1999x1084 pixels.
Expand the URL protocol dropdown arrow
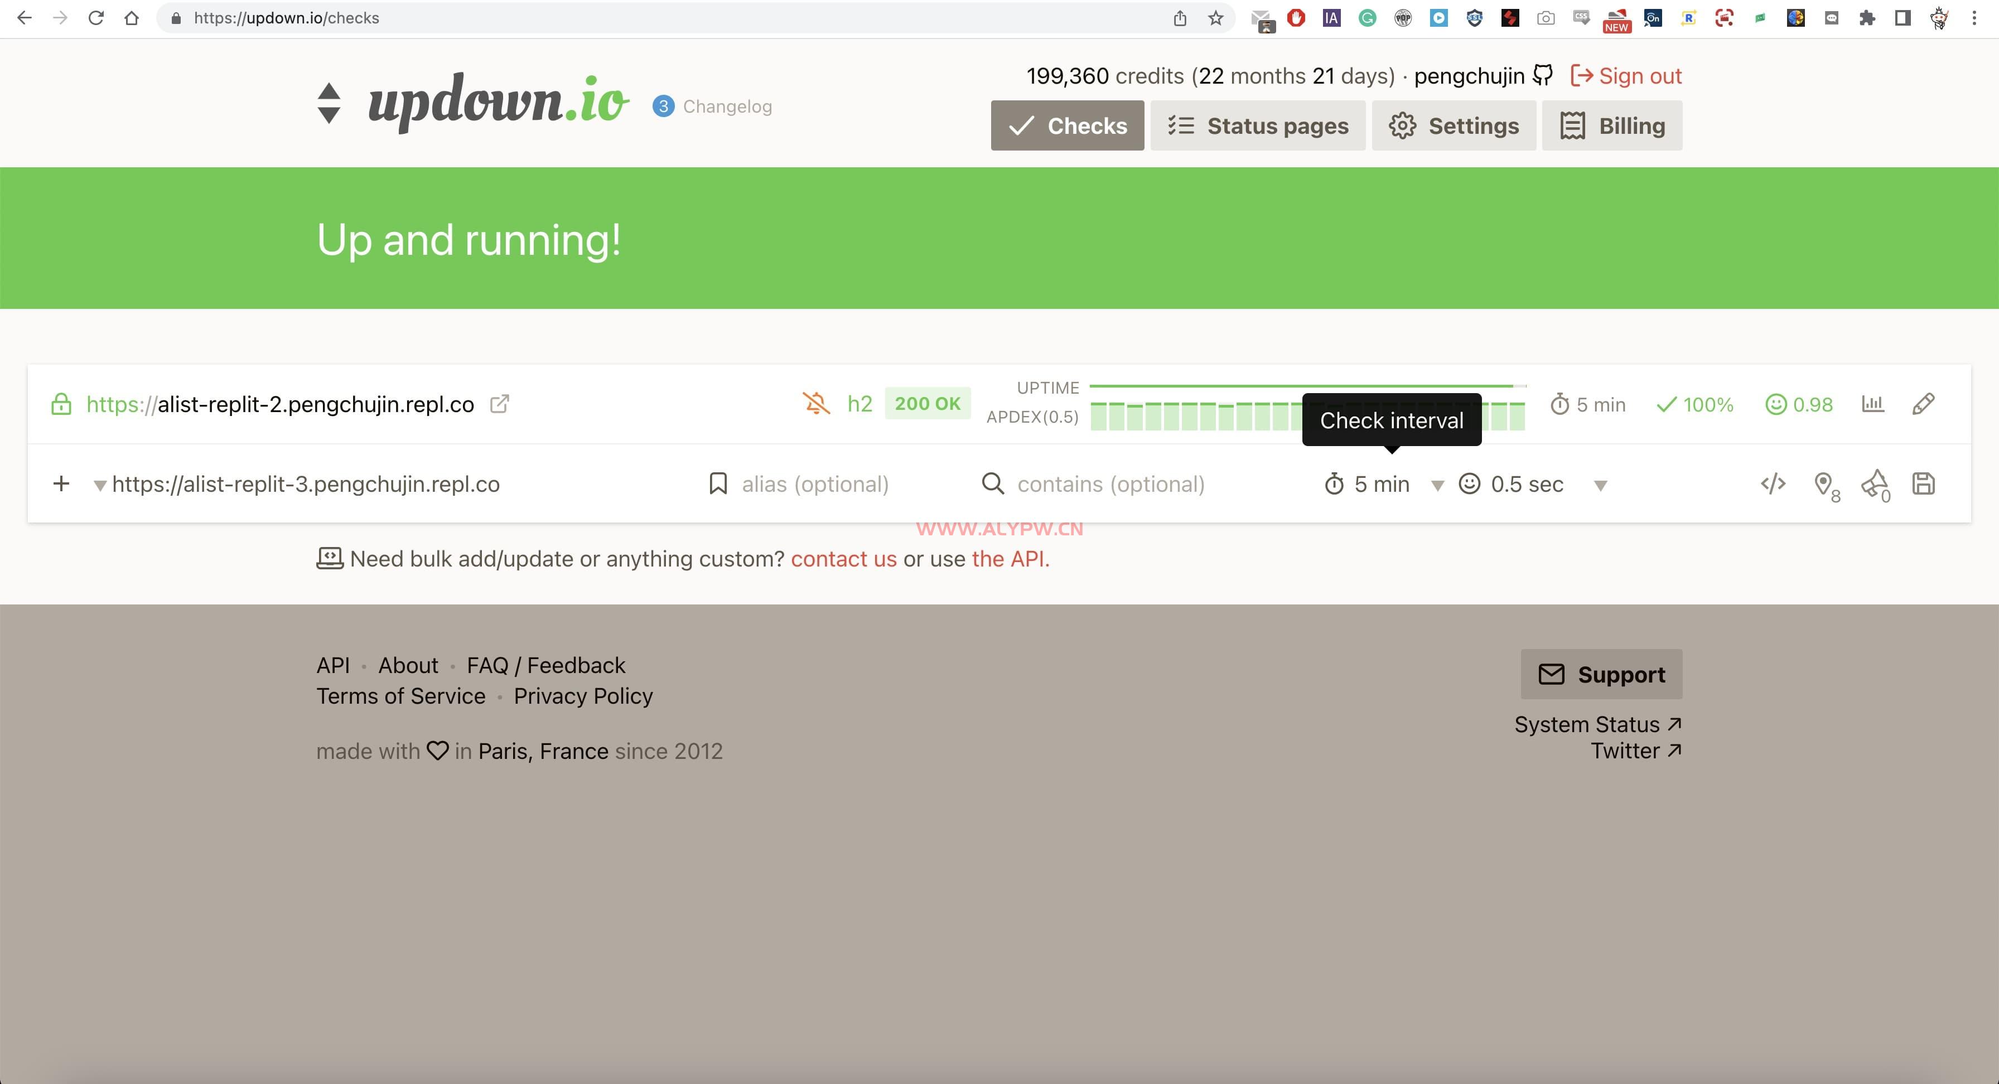point(99,486)
